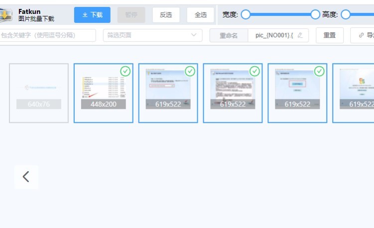
Task: Click the left handle of the 宽度 slider
Action: [246, 14]
